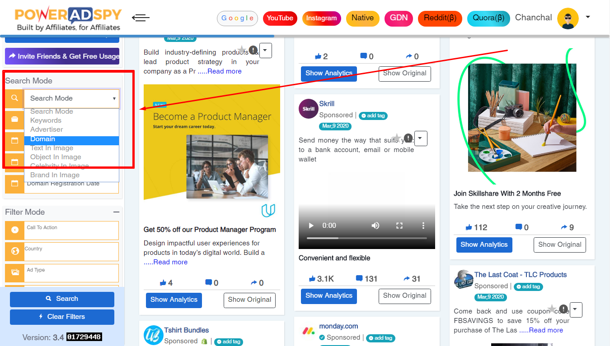Expand the user account dropdown arrow
The height and width of the screenshot is (346, 610).
coord(587,17)
